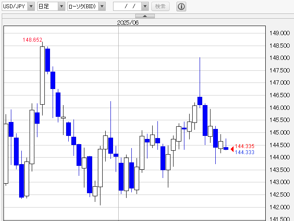Open the 日足 timeframe dropdown

51,7
